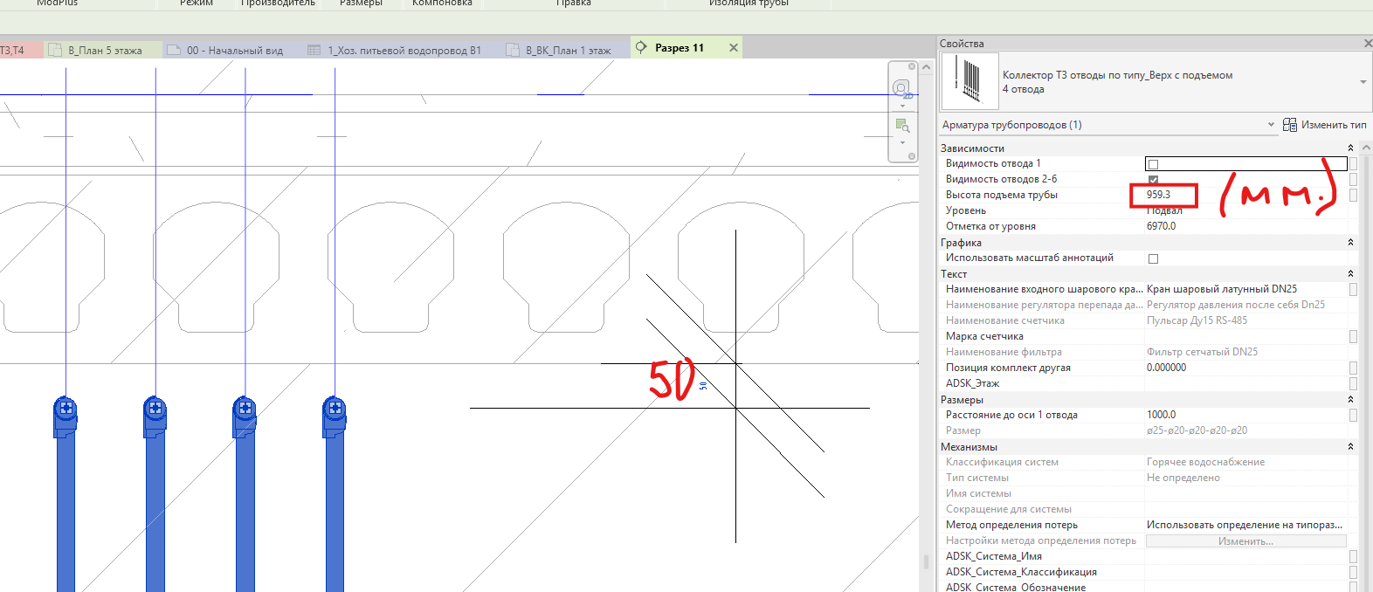Screen dimensions: 1373x592
Task: Click the Высота подъема трубы value field
Action: 1246,195
